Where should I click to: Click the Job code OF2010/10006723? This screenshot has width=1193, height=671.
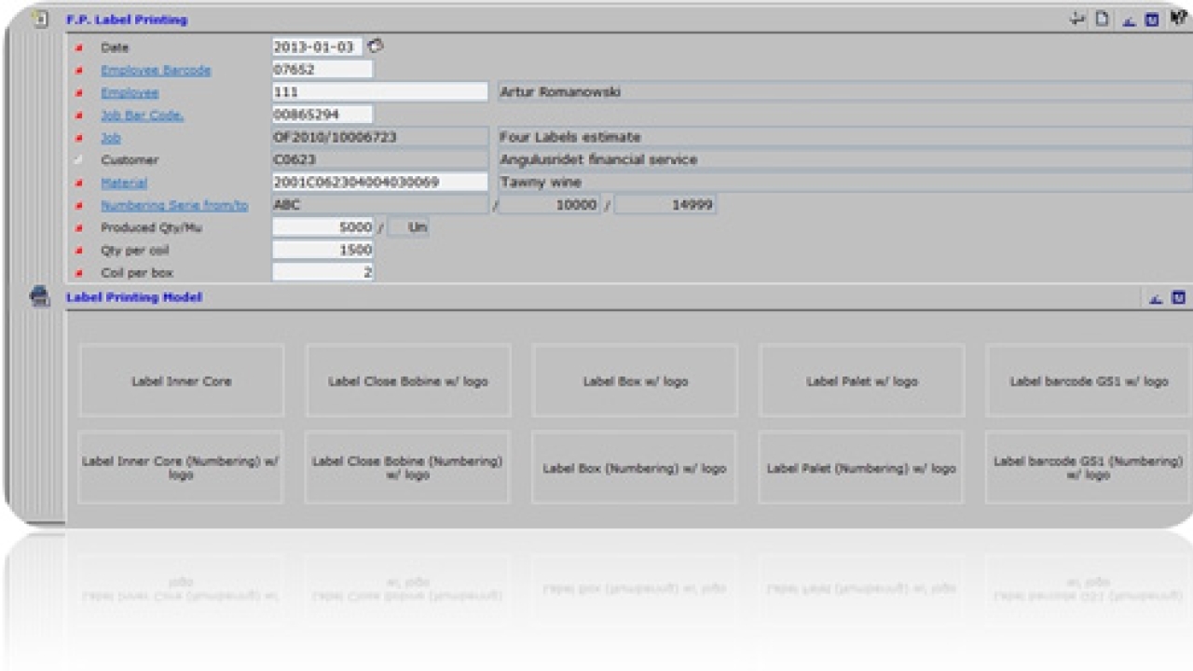click(380, 137)
